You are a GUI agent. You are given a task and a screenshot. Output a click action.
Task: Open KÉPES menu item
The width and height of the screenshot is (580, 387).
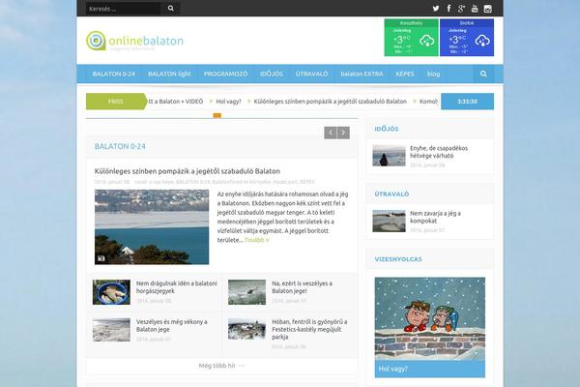point(405,74)
